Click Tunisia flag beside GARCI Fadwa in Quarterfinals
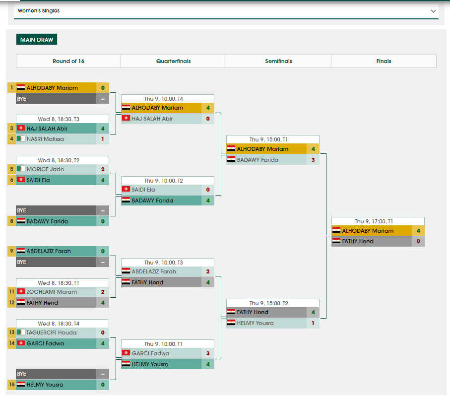450x398 pixels. (126, 353)
